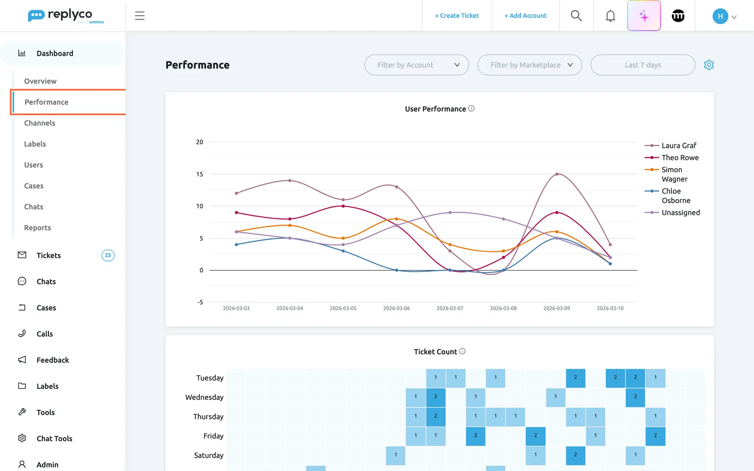Click the Ticket Count info icon
Viewport: 754px width, 471px height.
[x=462, y=351]
